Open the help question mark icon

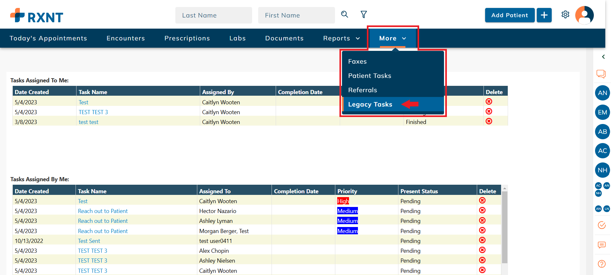[602, 264]
